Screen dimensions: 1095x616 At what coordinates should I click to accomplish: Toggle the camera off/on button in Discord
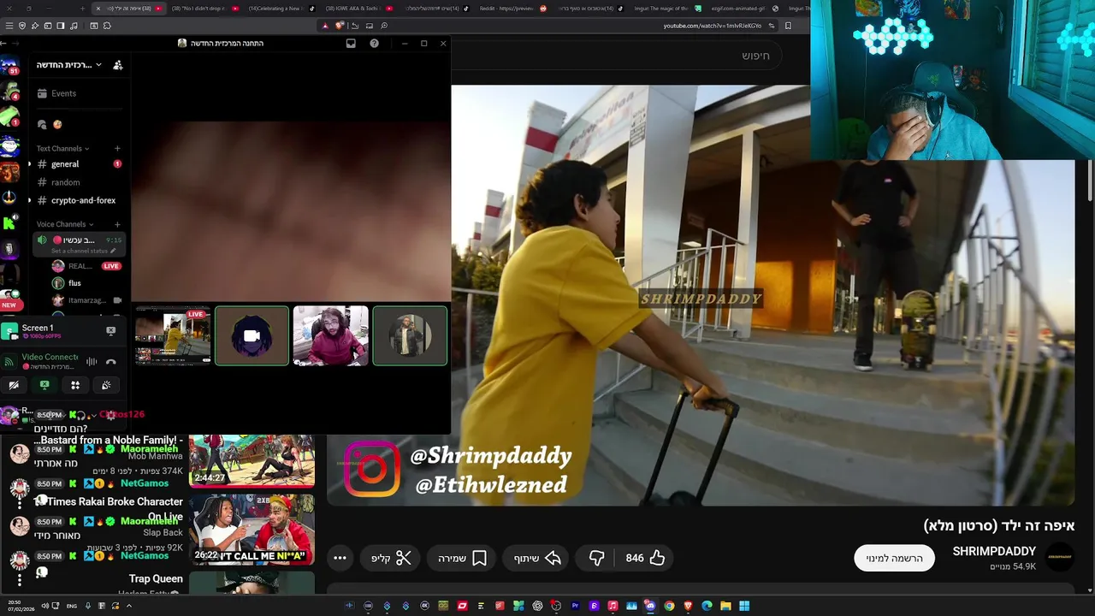click(14, 386)
